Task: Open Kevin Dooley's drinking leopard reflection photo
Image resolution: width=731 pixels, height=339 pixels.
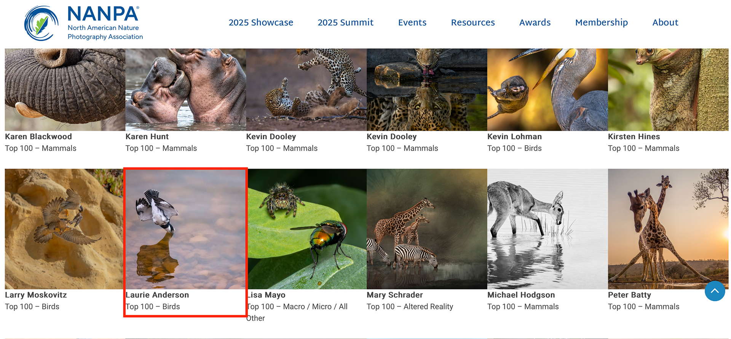Action: [x=427, y=89]
